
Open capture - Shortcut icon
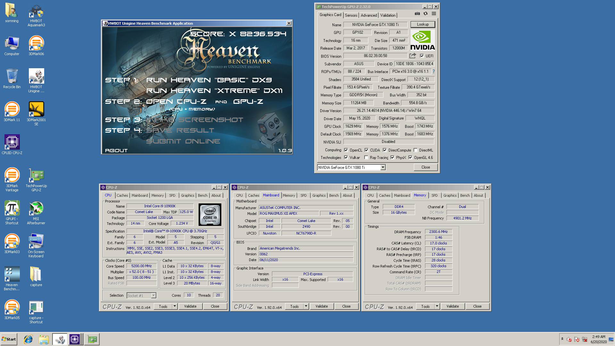[36, 312]
